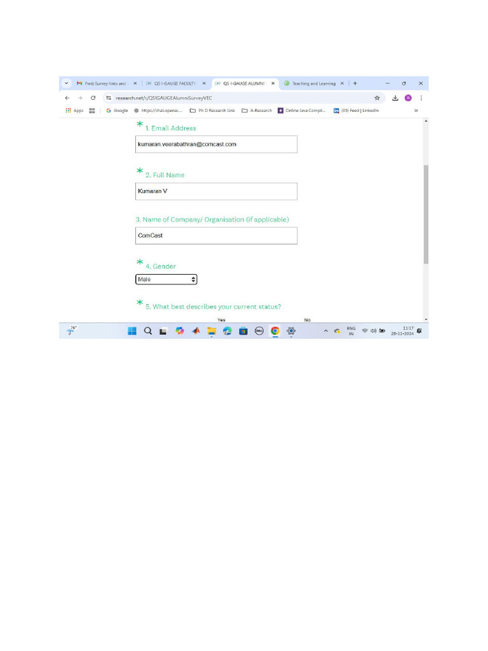Image resolution: width=488 pixels, height=651 pixels.
Task: Open taskbar Search magnifier
Action: pyautogui.click(x=147, y=331)
